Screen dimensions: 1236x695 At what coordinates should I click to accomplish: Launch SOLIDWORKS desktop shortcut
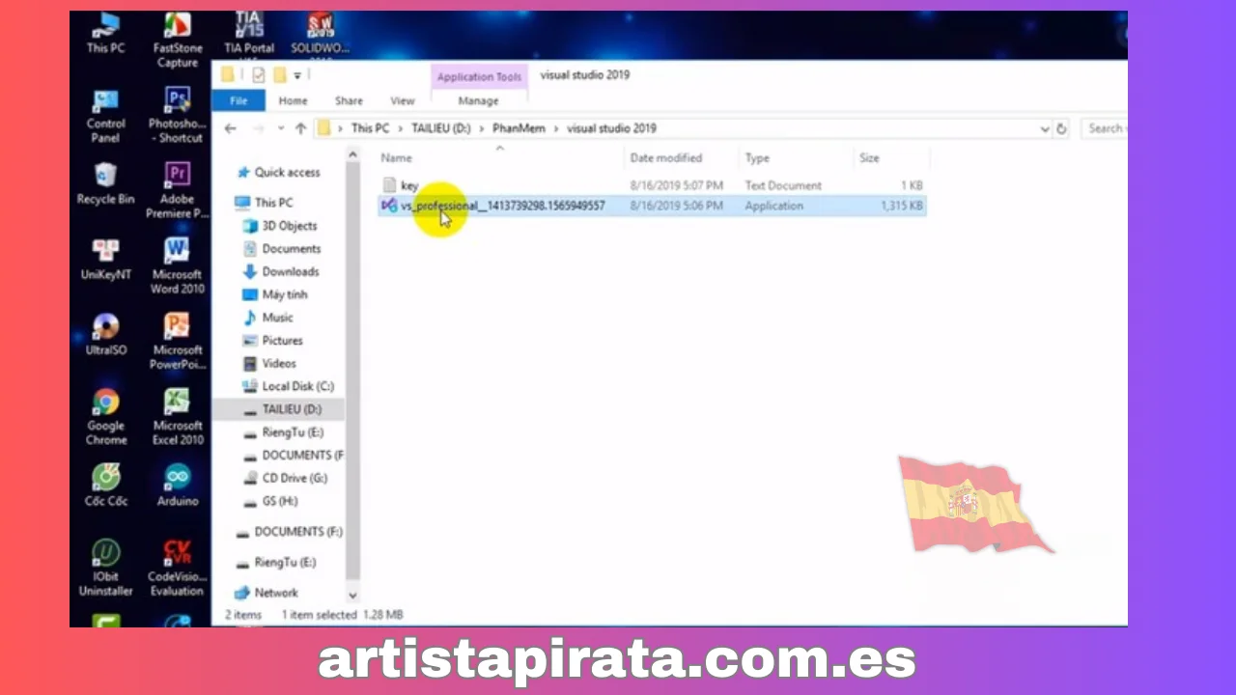pos(321,33)
